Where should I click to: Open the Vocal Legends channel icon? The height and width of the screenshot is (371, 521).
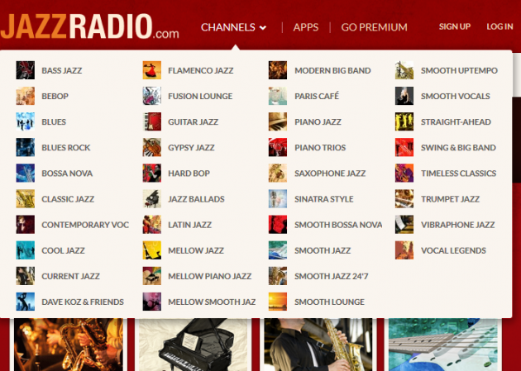click(404, 250)
